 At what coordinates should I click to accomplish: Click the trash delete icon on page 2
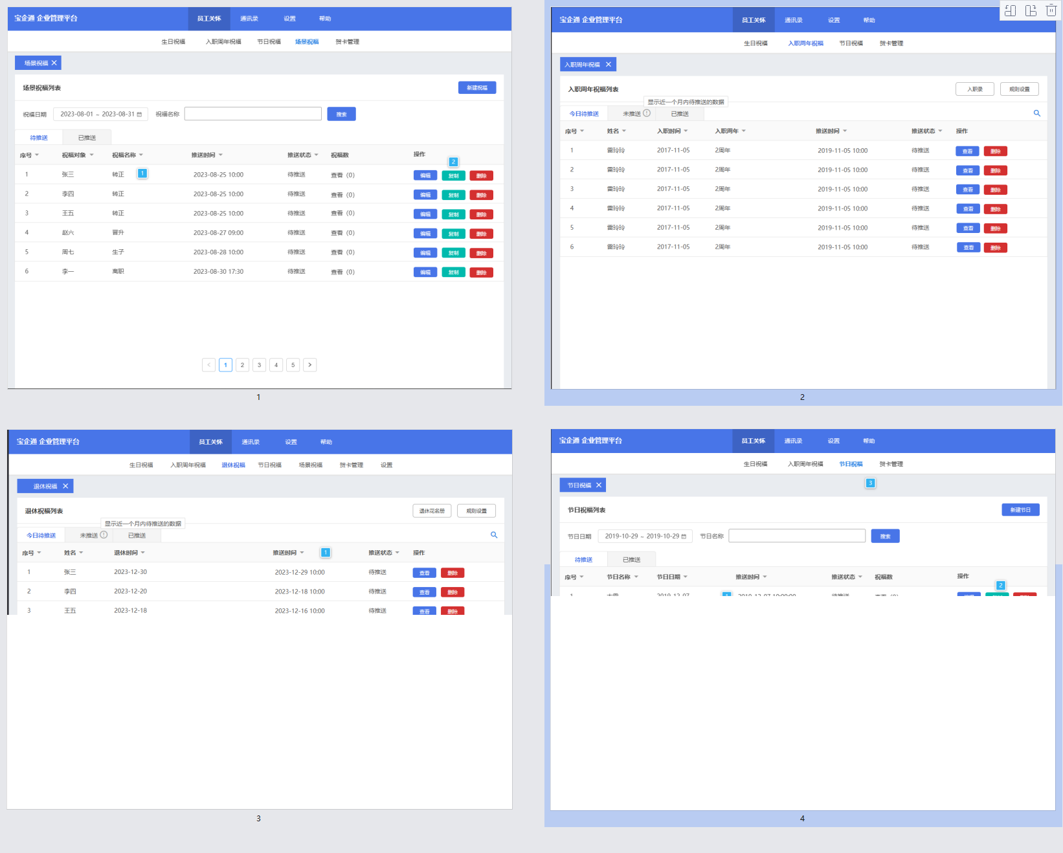pos(1051,10)
